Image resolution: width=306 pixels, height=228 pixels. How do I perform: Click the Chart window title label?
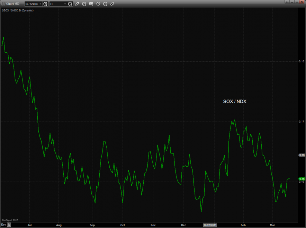pyautogui.click(x=10, y=4)
